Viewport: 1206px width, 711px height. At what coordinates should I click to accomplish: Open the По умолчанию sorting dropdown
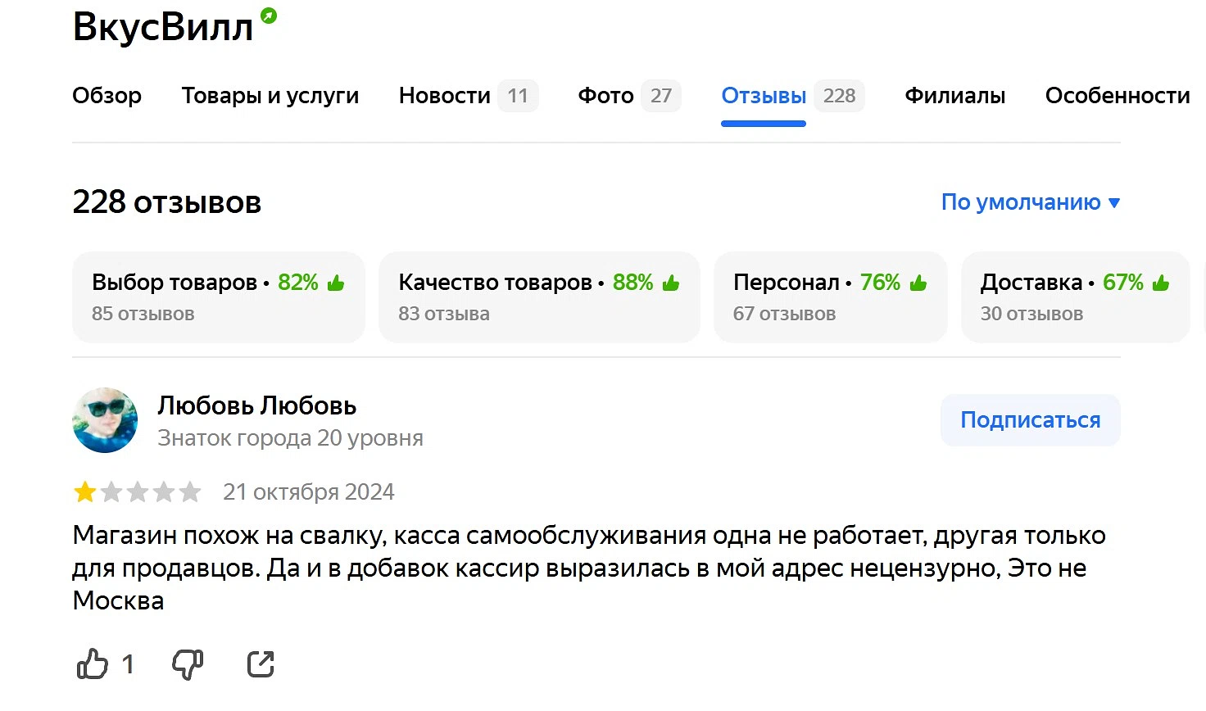click(1030, 202)
